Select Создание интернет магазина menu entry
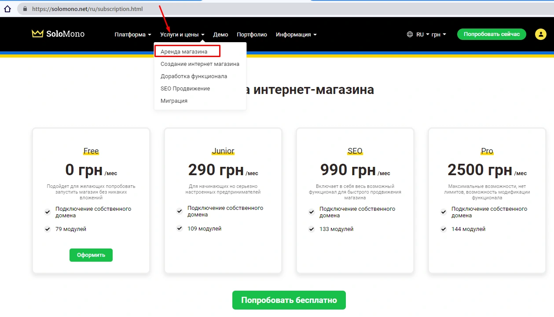 200,64
